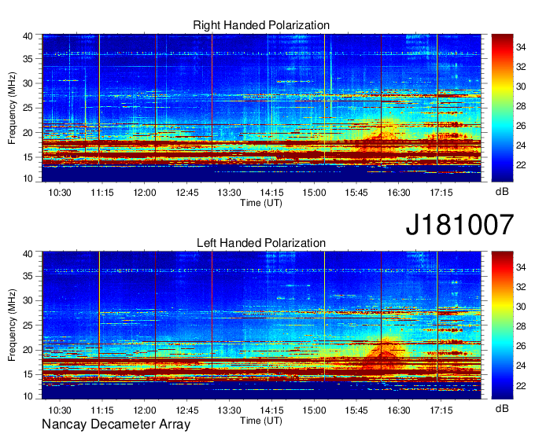The height and width of the screenshot is (434, 535).
Task: Click the 13:30 time tick under Right Handed plot
Action: 229,193
